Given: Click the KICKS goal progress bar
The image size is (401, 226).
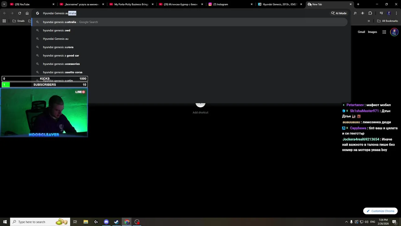Looking at the screenshot, I should click(x=44, y=79).
